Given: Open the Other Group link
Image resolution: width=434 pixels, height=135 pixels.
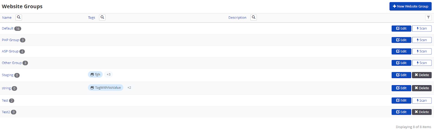Looking at the screenshot, I should tap(12, 63).
